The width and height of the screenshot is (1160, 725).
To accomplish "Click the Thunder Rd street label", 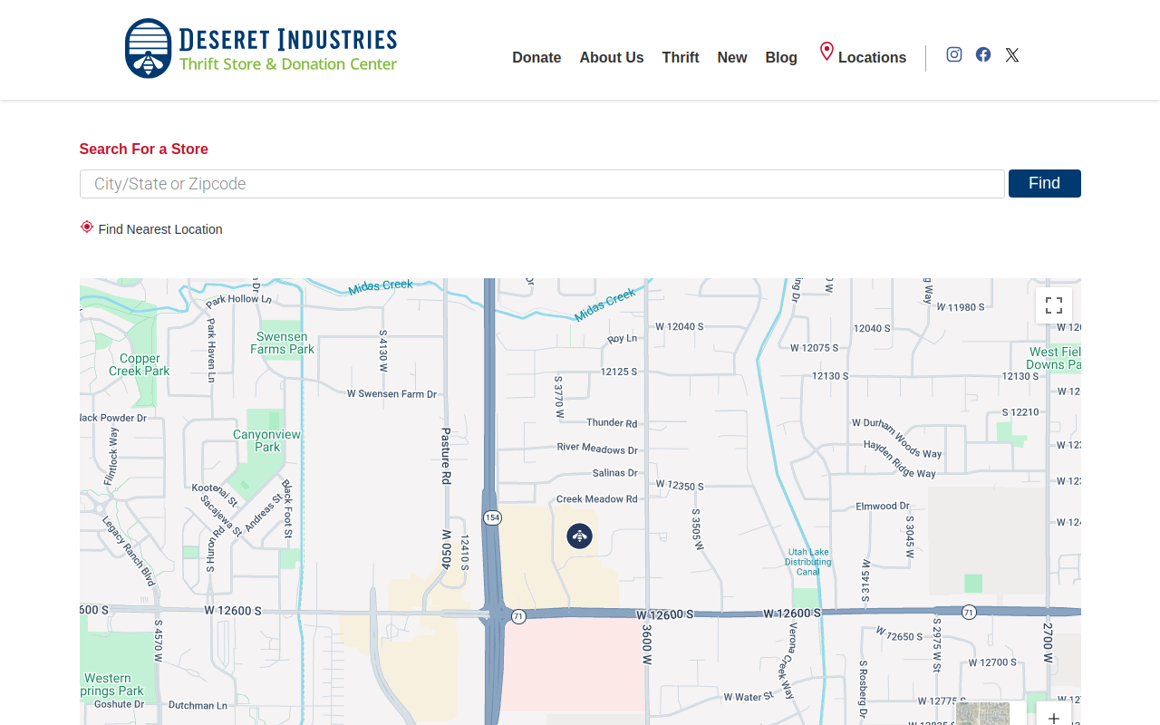I will tap(612, 422).
